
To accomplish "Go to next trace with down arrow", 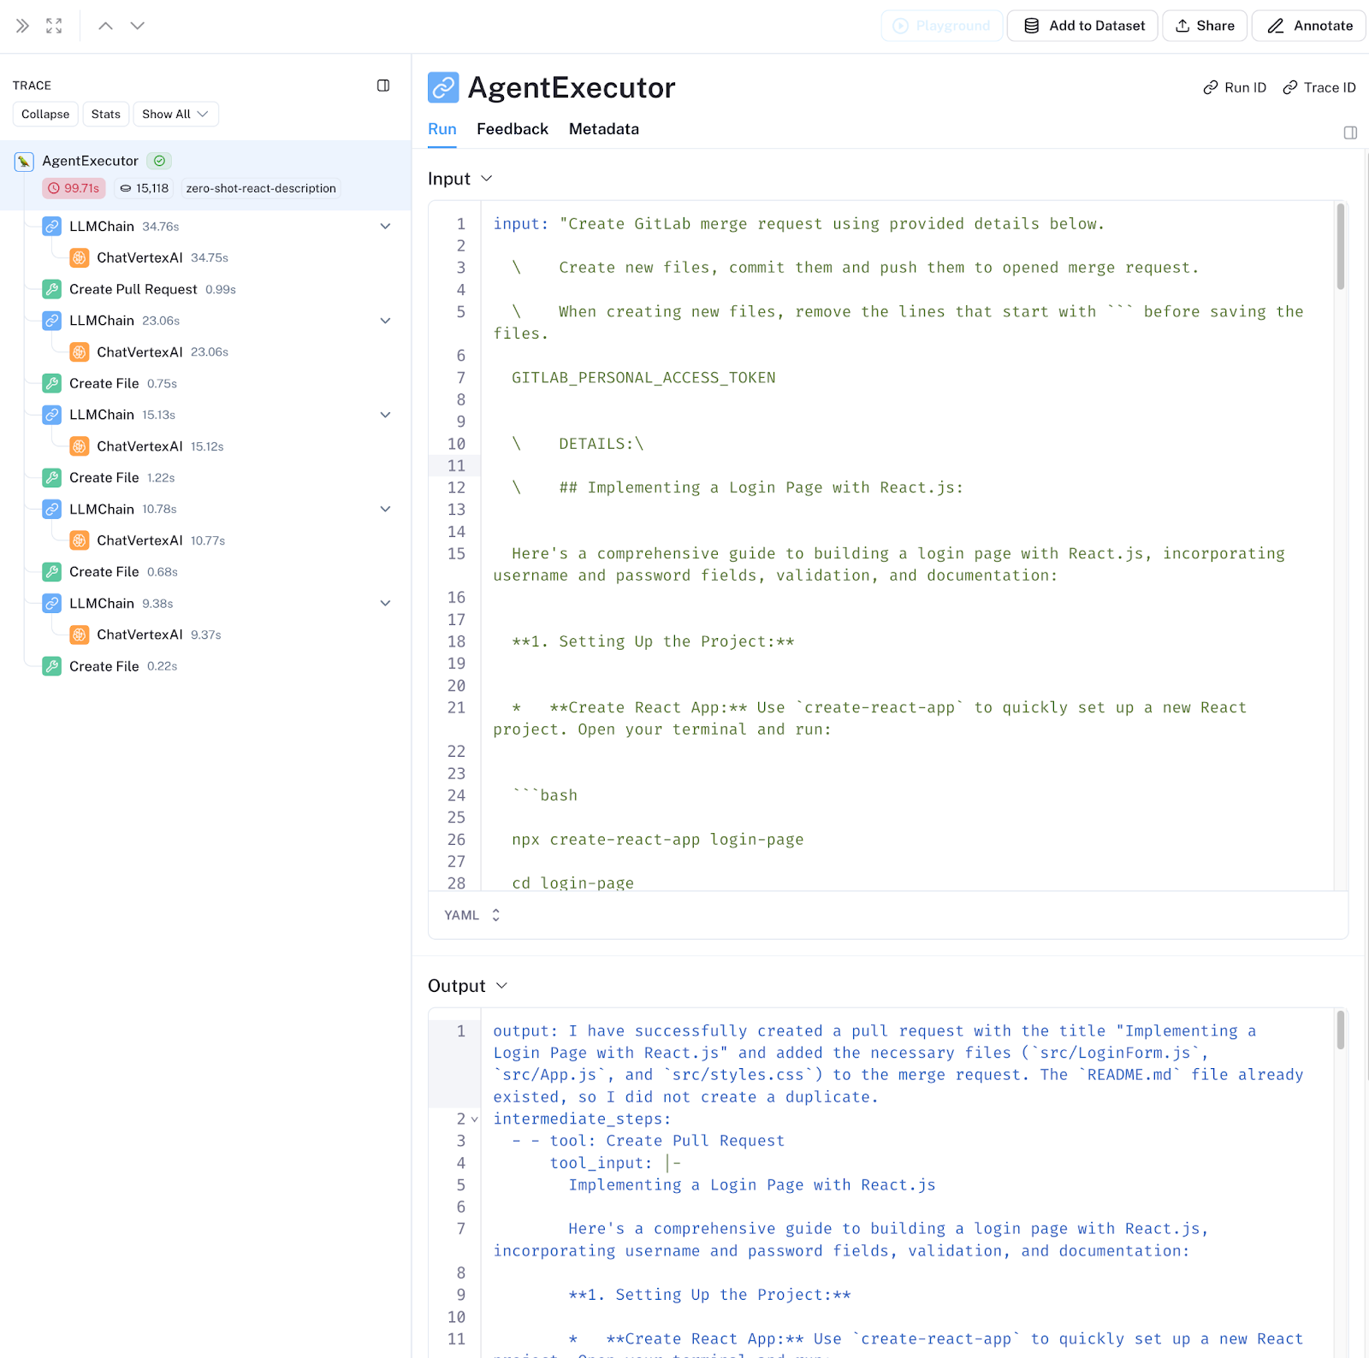I will point(137,26).
